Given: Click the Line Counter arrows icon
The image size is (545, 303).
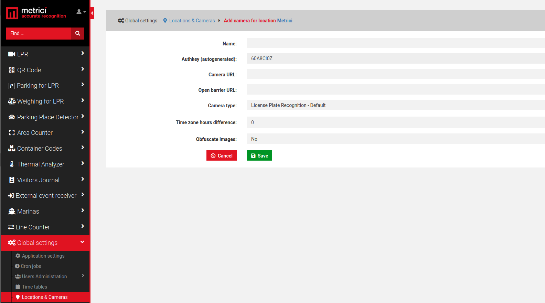Looking at the screenshot, I should point(11,227).
